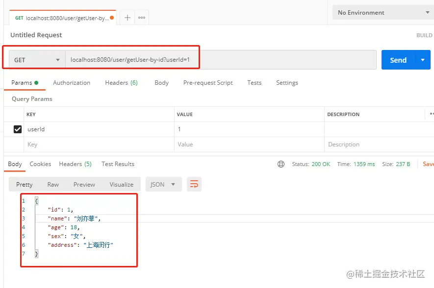
Task: Open the No Environment dropdown
Action: pyautogui.click(x=383, y=12)
